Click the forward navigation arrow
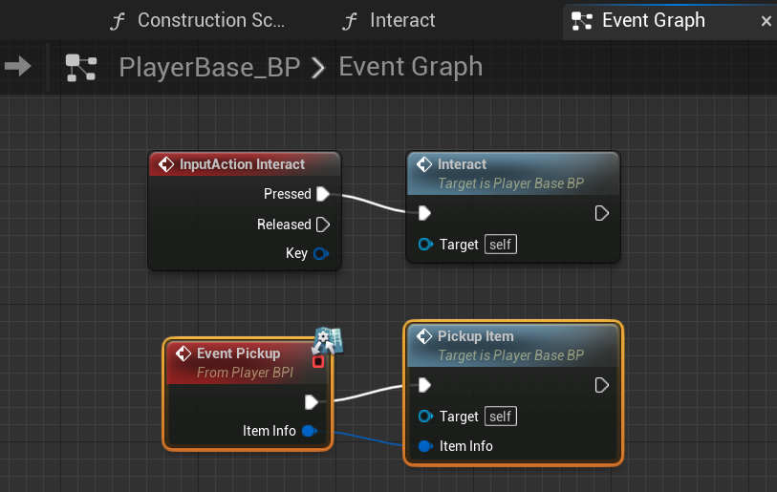Image resolution: width=777 pixels, height=492 pixels. [x=18, y=66]
